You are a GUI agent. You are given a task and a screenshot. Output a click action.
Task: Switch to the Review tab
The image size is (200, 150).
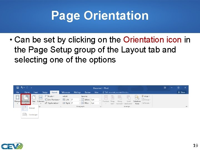click(87, 92)
